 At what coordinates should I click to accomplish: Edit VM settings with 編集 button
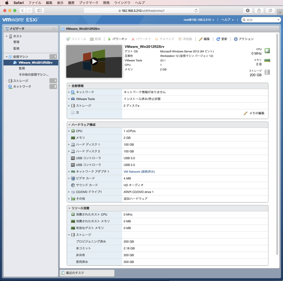tap(204, 39)
